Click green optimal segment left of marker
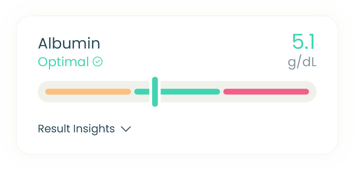This screenshot has height=170, width=355. pos(142,92)
